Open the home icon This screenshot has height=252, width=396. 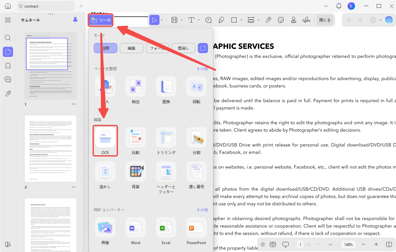(x=8, y=6)
